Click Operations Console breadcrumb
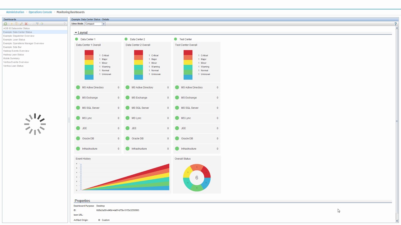 40,12
